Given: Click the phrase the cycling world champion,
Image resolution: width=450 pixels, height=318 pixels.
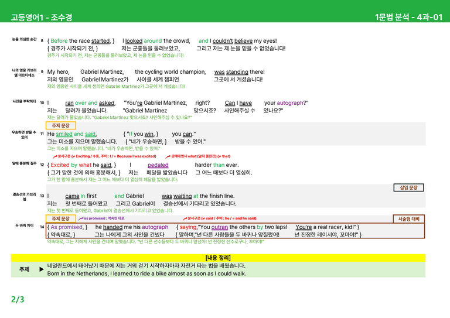Looking at the screenshot, I should pos(171,71).
